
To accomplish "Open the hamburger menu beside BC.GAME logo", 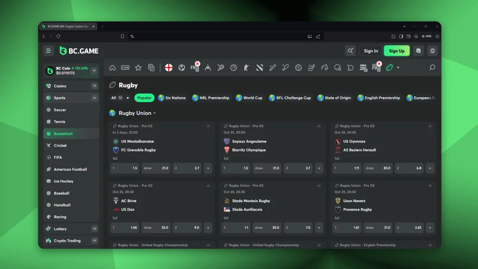I will [48, 51].
